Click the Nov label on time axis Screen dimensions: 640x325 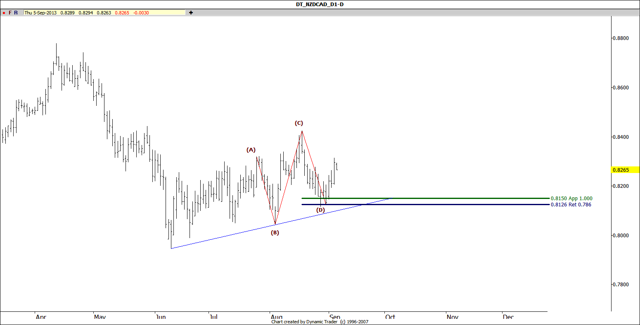[x=453, y=317]
